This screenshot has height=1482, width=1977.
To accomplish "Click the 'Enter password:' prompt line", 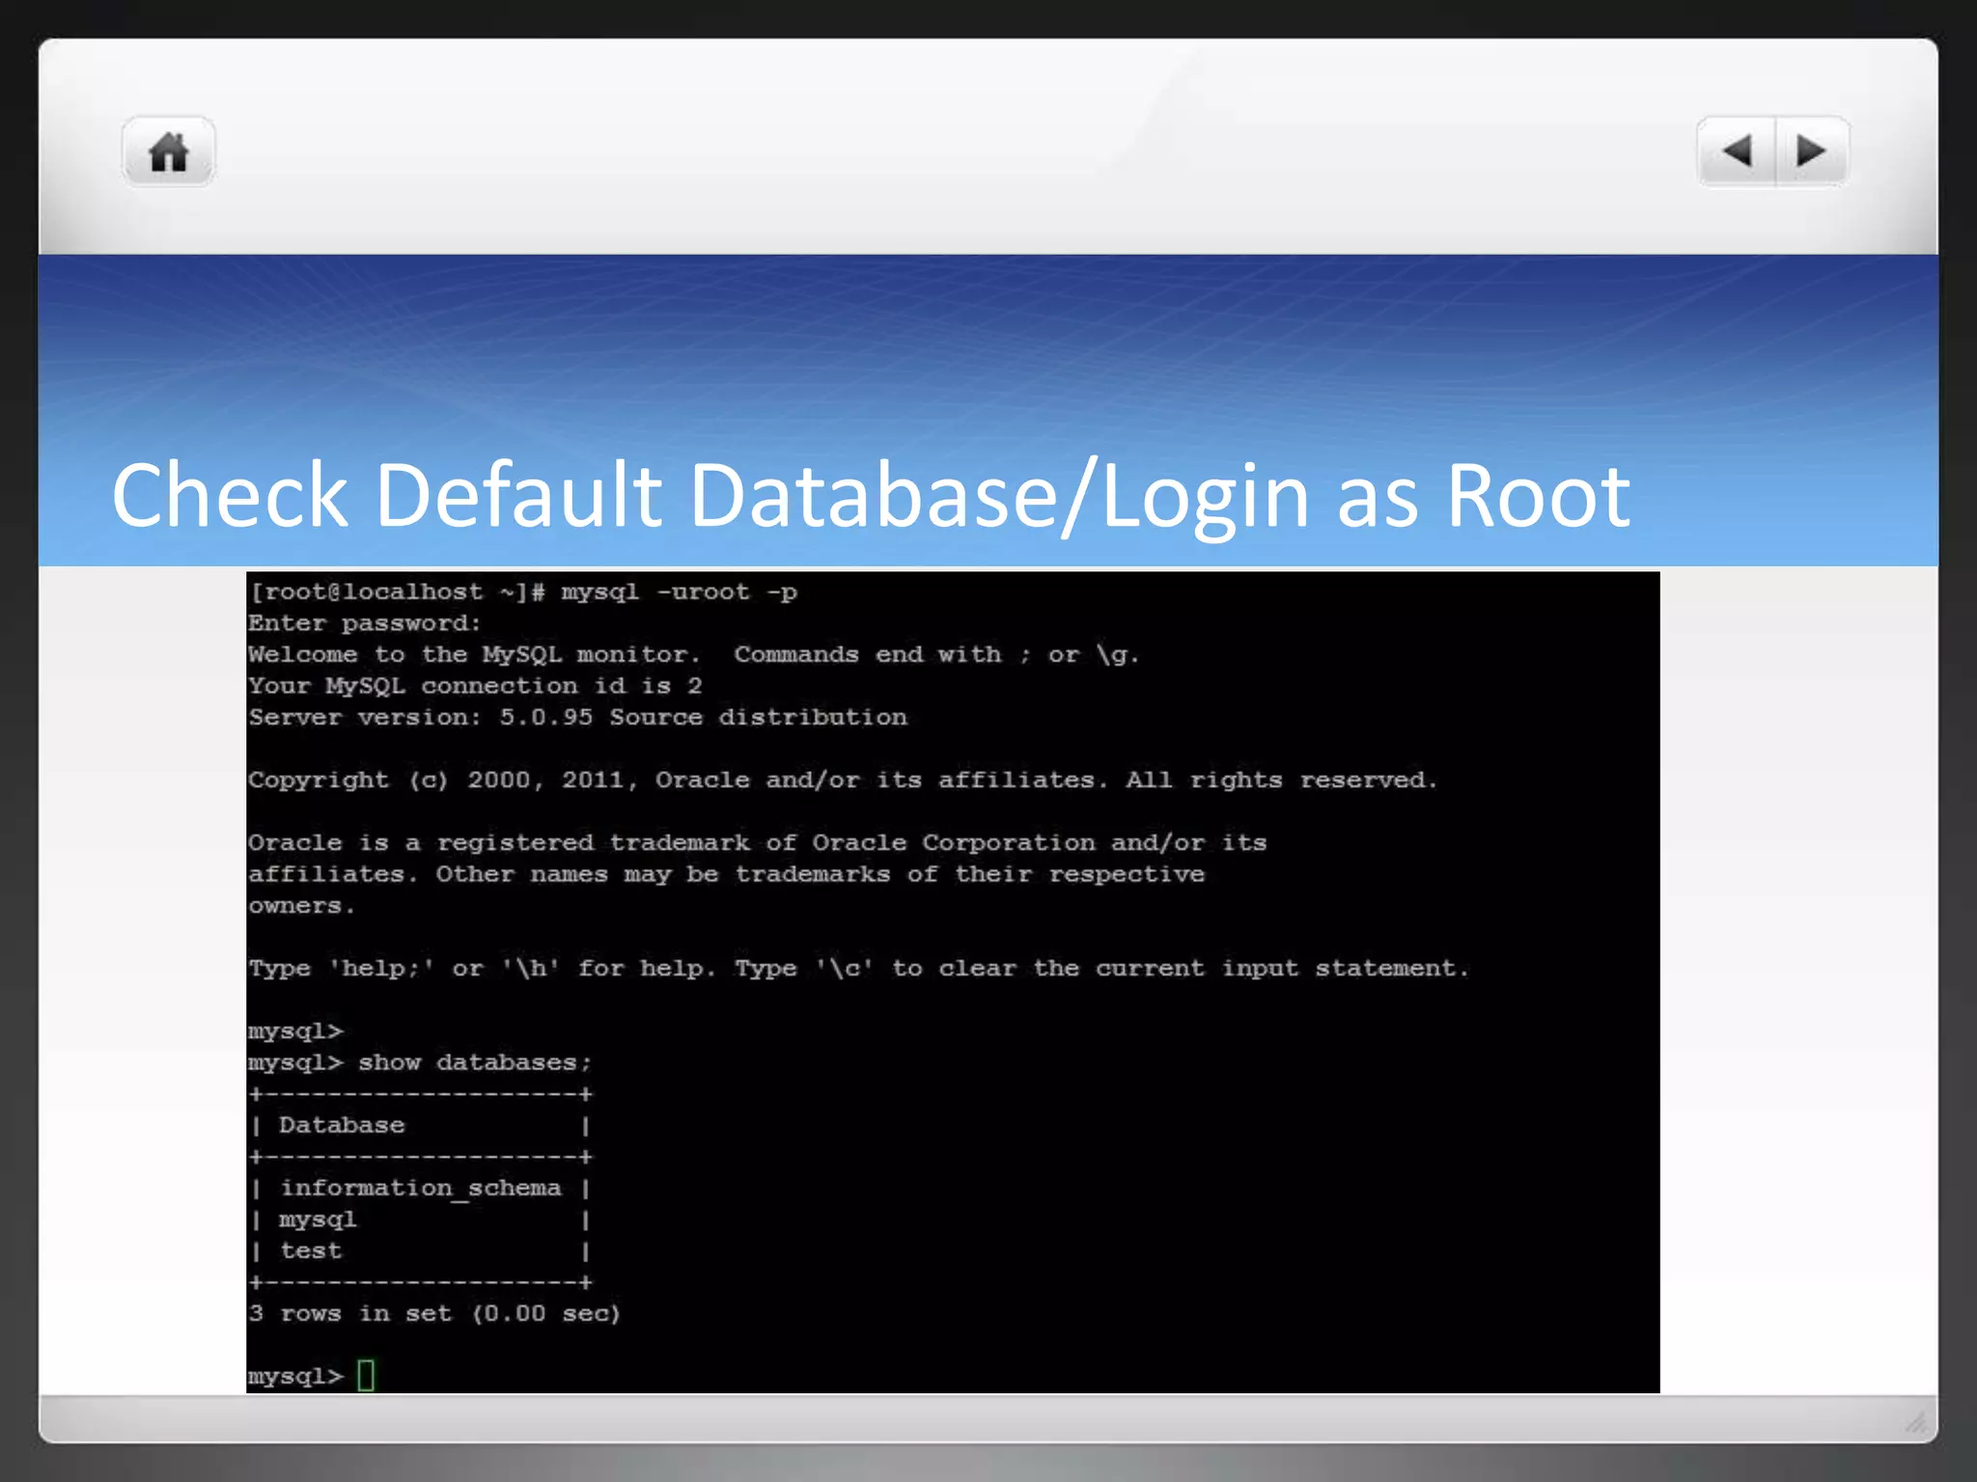I will 365,623.
